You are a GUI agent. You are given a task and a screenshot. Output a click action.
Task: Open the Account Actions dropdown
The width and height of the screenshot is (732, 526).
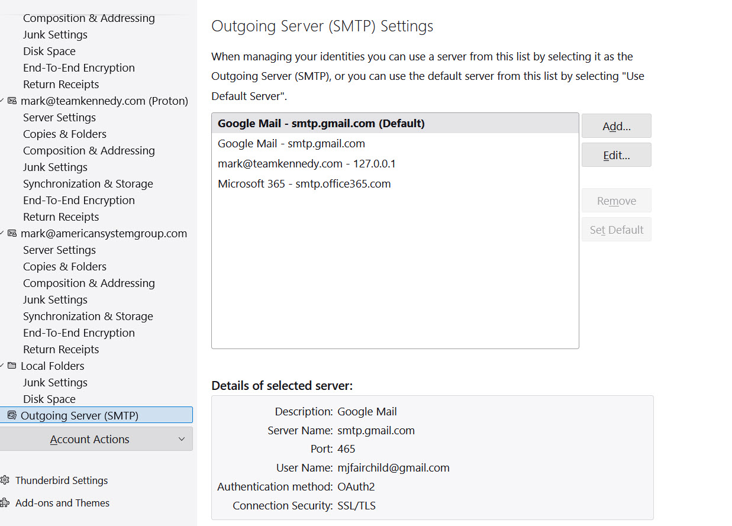[96, 439]
